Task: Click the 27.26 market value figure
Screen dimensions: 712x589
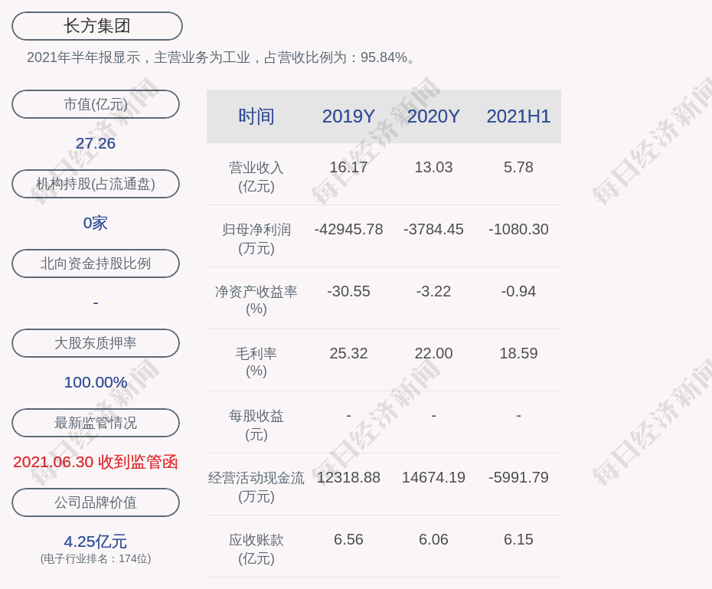Action: click(96, 143)
